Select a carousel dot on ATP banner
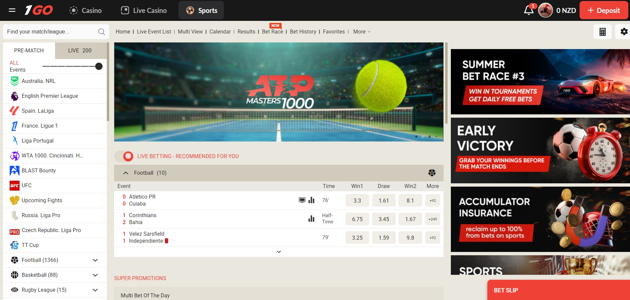 tap(423, 137)
